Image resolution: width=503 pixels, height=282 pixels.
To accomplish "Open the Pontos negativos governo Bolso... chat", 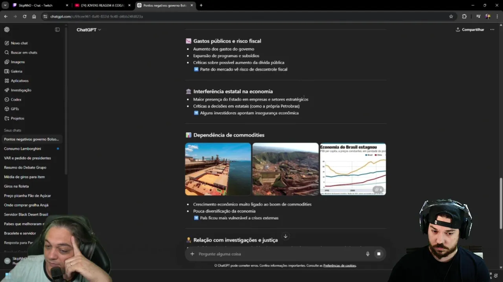I will pyautogui.click(x=31, y=139).
